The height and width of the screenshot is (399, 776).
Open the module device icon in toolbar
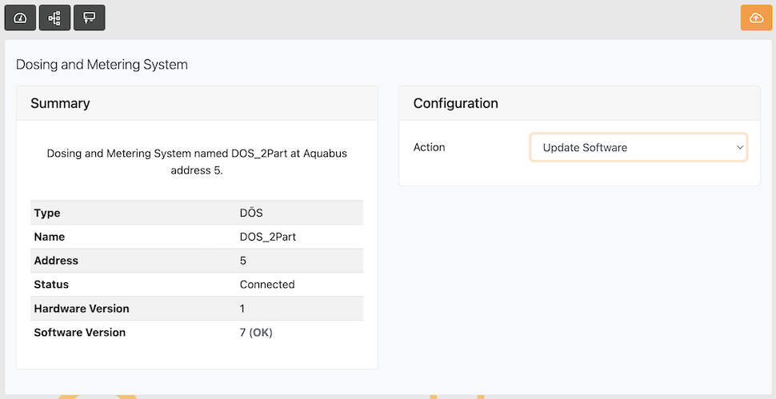[x=89, y=18]
